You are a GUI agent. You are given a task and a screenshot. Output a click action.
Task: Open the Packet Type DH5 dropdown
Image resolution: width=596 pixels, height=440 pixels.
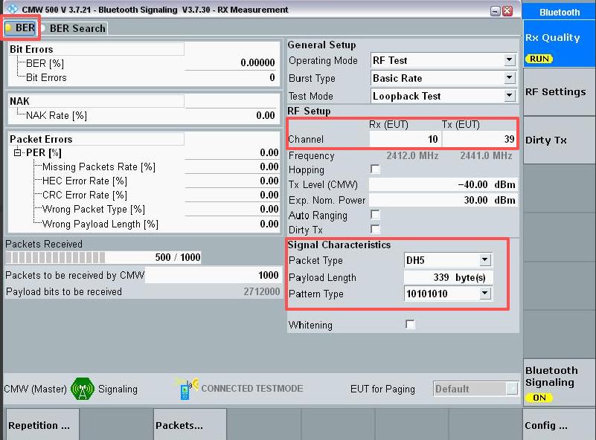(484, 260)
